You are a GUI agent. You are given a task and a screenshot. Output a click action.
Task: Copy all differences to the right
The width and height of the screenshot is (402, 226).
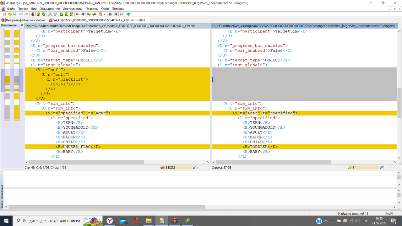(x=110, y=14)
